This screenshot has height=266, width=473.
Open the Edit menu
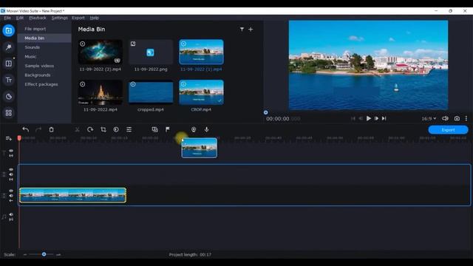[x=20, y=18]
